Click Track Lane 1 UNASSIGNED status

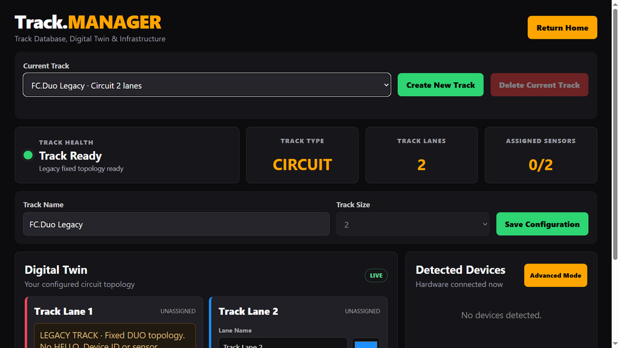tap(178, 311)
